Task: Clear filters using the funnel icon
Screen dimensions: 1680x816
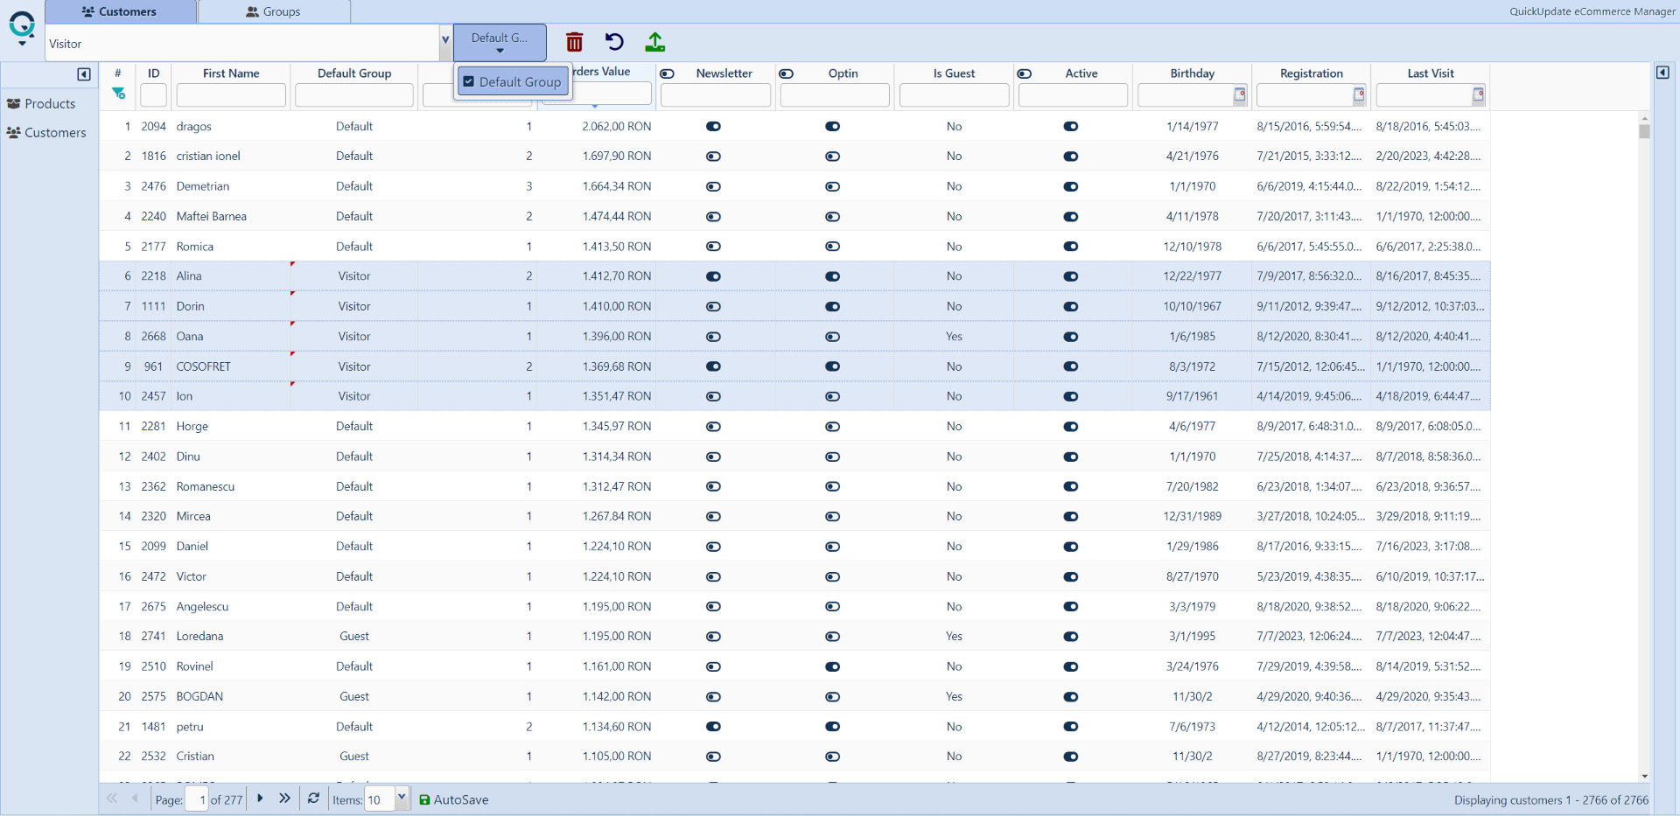Action: (119, 94)
